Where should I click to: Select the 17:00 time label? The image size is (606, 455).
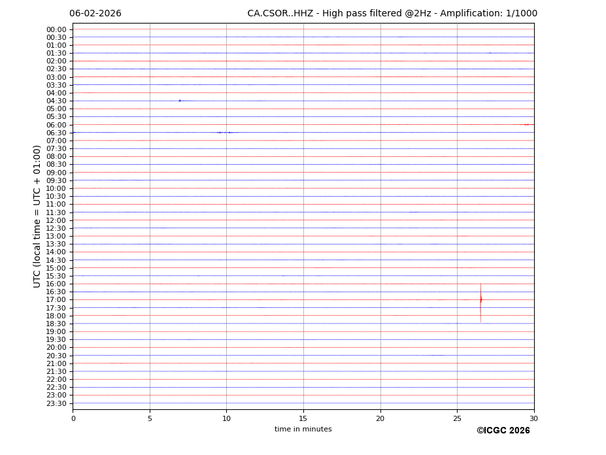pos(56,300)
